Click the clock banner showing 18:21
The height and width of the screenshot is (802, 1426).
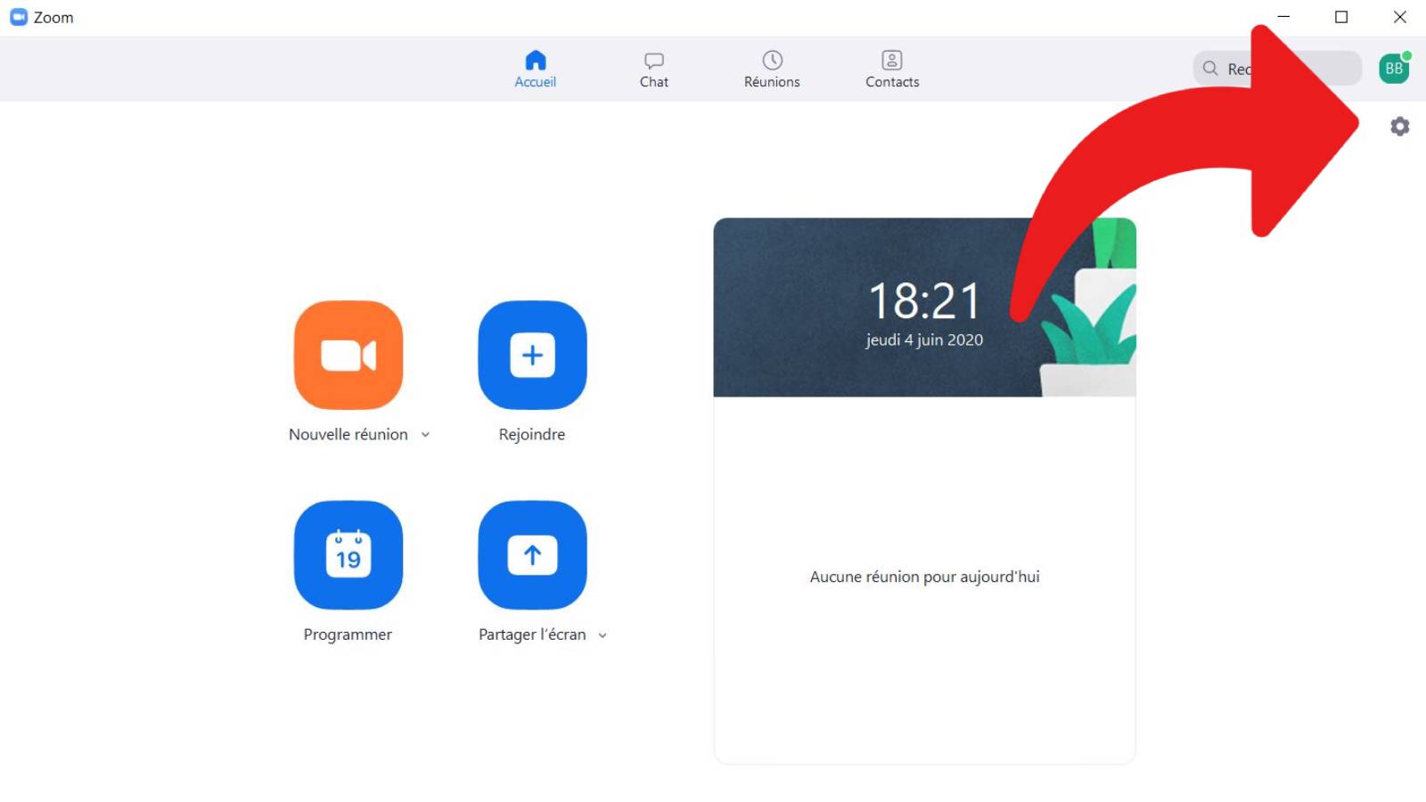[891, 307]
